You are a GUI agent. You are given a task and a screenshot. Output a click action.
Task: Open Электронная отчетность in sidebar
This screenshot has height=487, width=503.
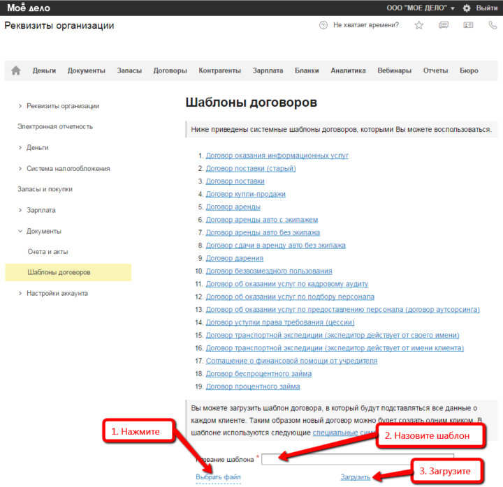point(55,127)
